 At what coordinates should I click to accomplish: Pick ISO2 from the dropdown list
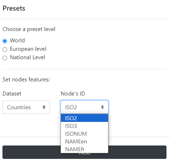coord(84,118)
